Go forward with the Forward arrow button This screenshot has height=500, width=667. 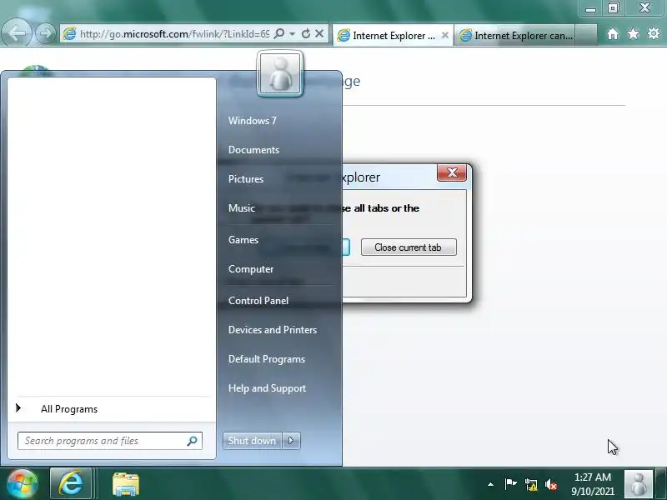pyautogui.click(x=46, y=33)
